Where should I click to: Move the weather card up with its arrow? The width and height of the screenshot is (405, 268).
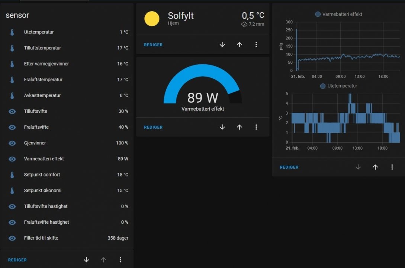[240, 45]
